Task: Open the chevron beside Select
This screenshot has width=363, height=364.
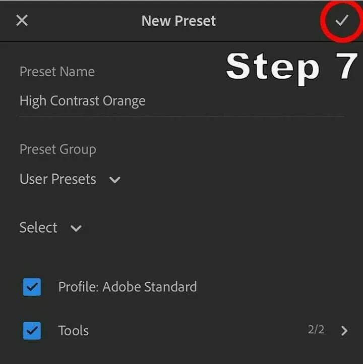Action: 76,228
